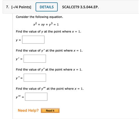Screen dimensions: 139x119
Task: Click the prompt asking for value of y
Action: click(x=48, y=32)
